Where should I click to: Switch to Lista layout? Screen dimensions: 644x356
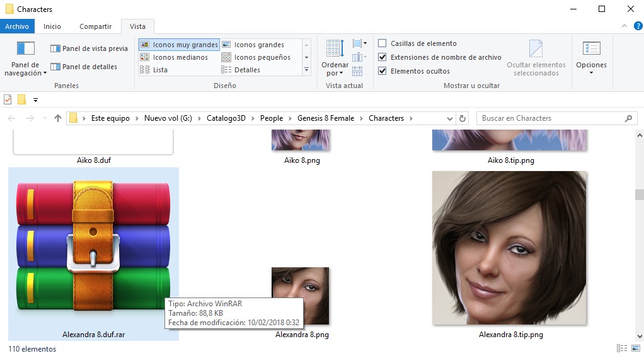tap(154, 70)
